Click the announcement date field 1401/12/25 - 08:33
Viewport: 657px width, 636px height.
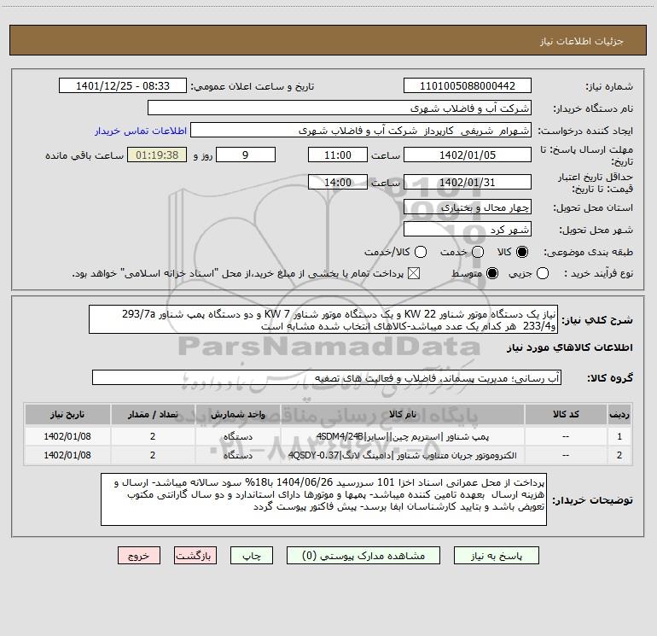click(x=123, y=85)
